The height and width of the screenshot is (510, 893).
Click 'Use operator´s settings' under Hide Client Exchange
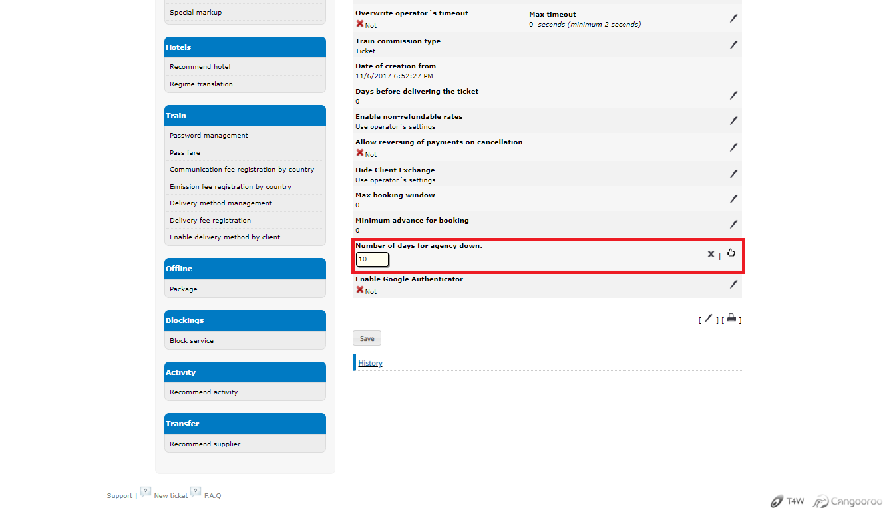tap(395, 180)
